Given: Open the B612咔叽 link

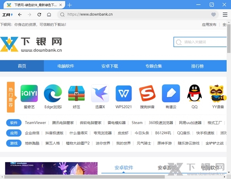Looking at the screenshot, I should tap(163, 133).
